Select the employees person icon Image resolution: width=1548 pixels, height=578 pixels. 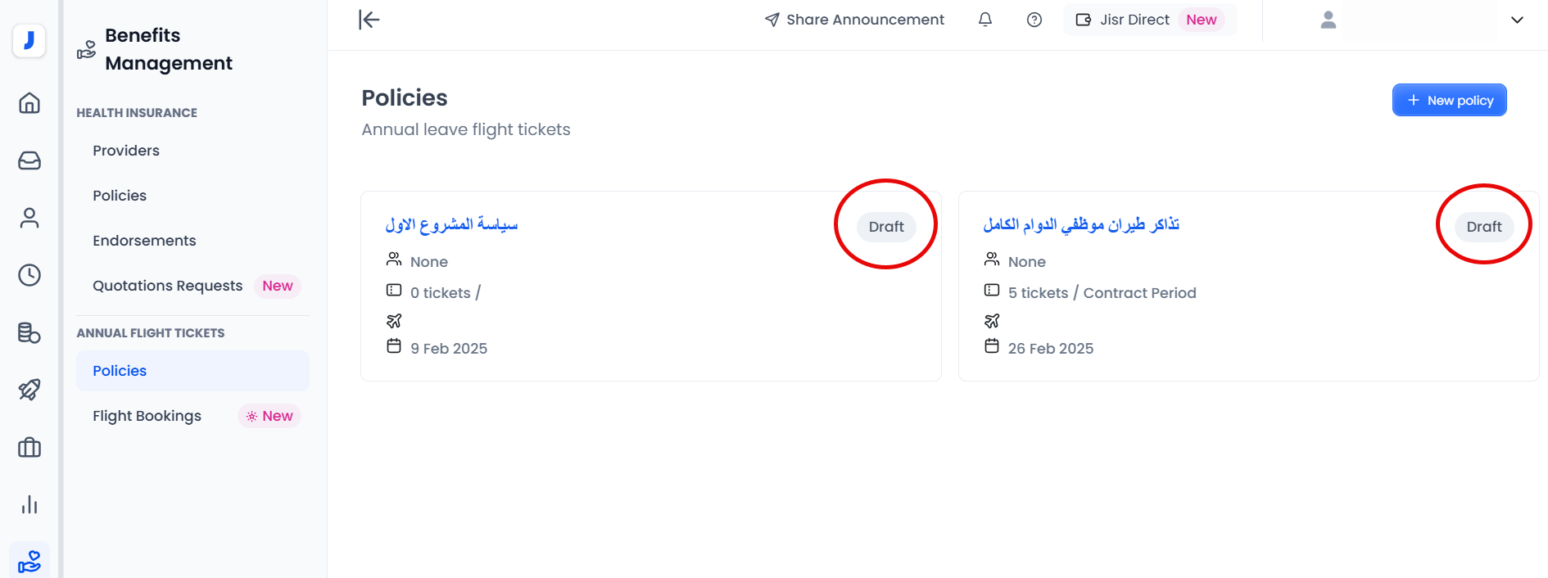click(x=29, y=218)
